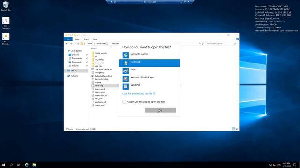Select the server.cfg file

pos(98,86)
